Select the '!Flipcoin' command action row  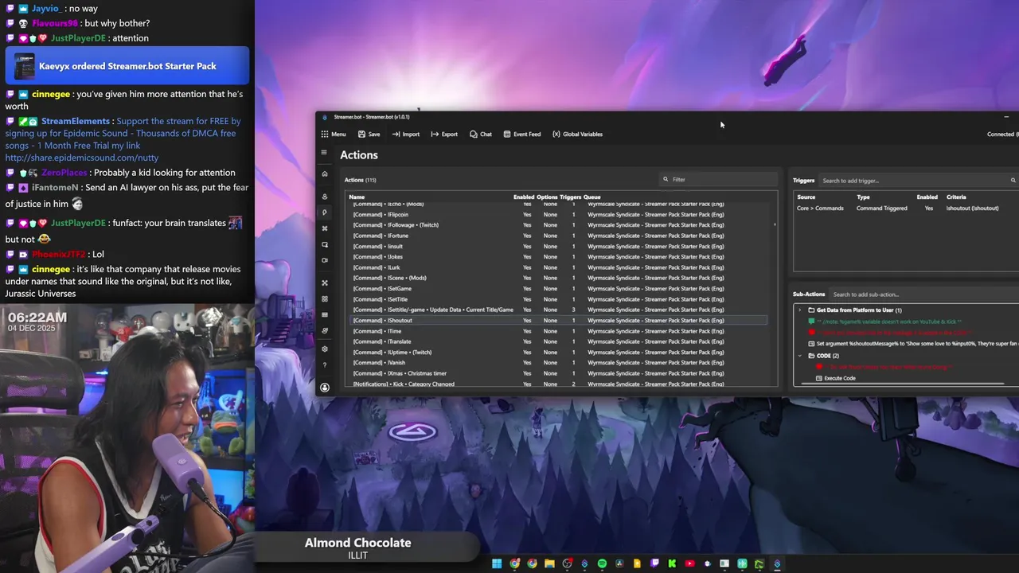click(559, 215)
